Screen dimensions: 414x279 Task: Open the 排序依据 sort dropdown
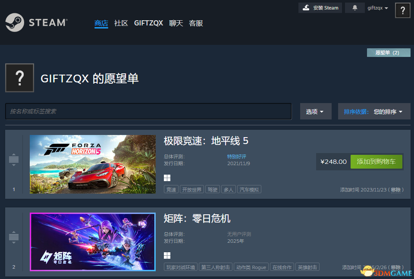coord(374,111)
